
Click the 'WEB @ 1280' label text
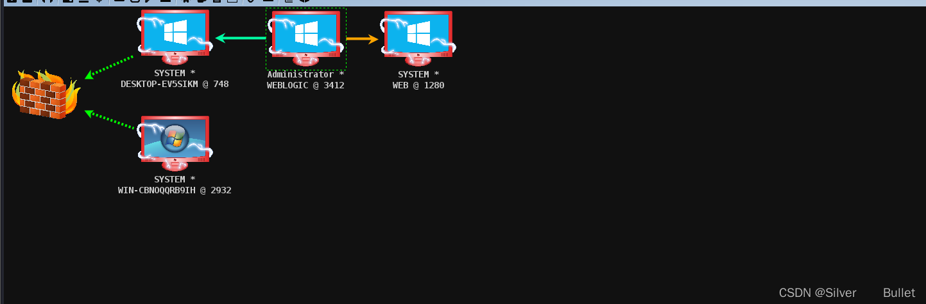[x=418, y=85]
